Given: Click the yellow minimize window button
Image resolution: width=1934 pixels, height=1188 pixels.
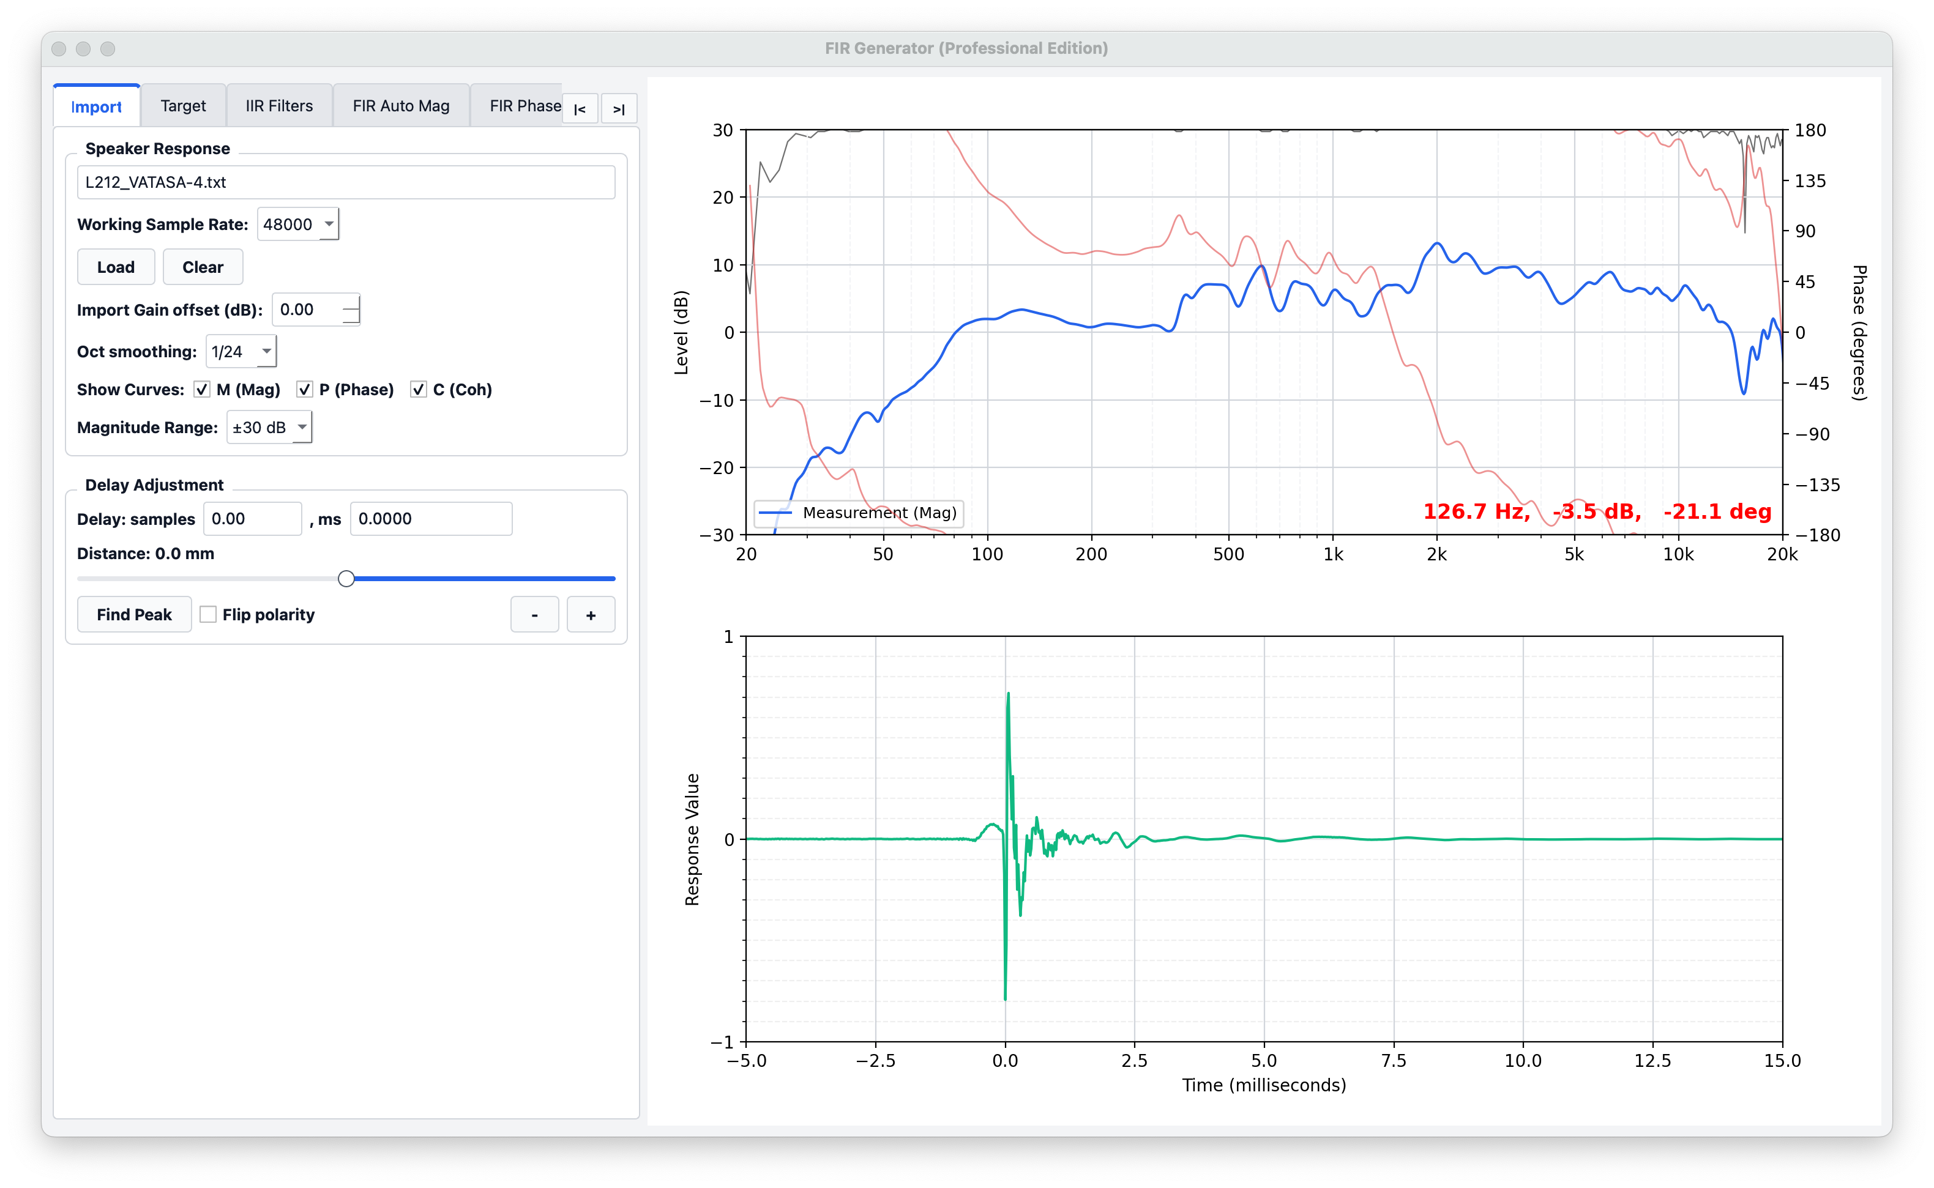Looking at the screenshot, I should (x=83, y=49).
